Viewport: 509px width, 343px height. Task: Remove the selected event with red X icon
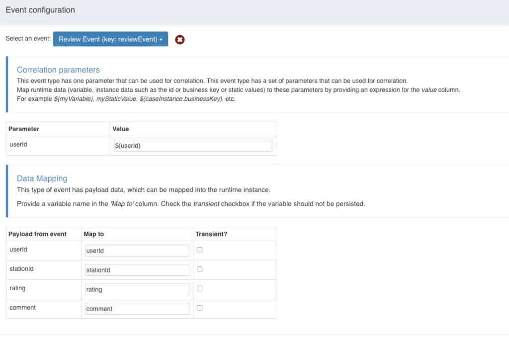[x=179, y=40]
